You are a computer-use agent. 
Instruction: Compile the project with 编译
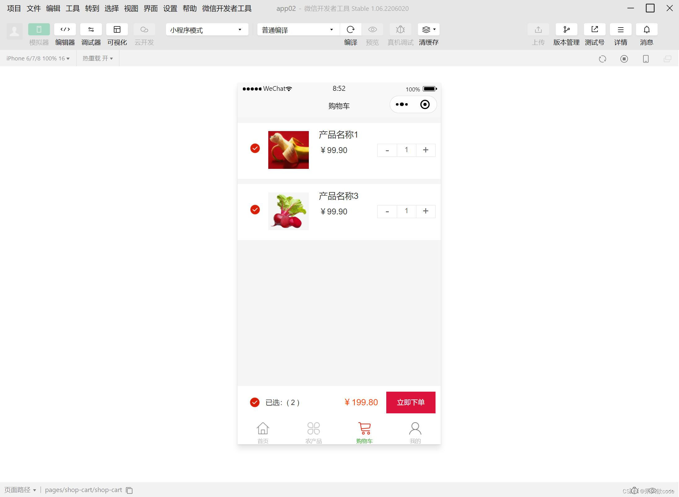[351, 29]
